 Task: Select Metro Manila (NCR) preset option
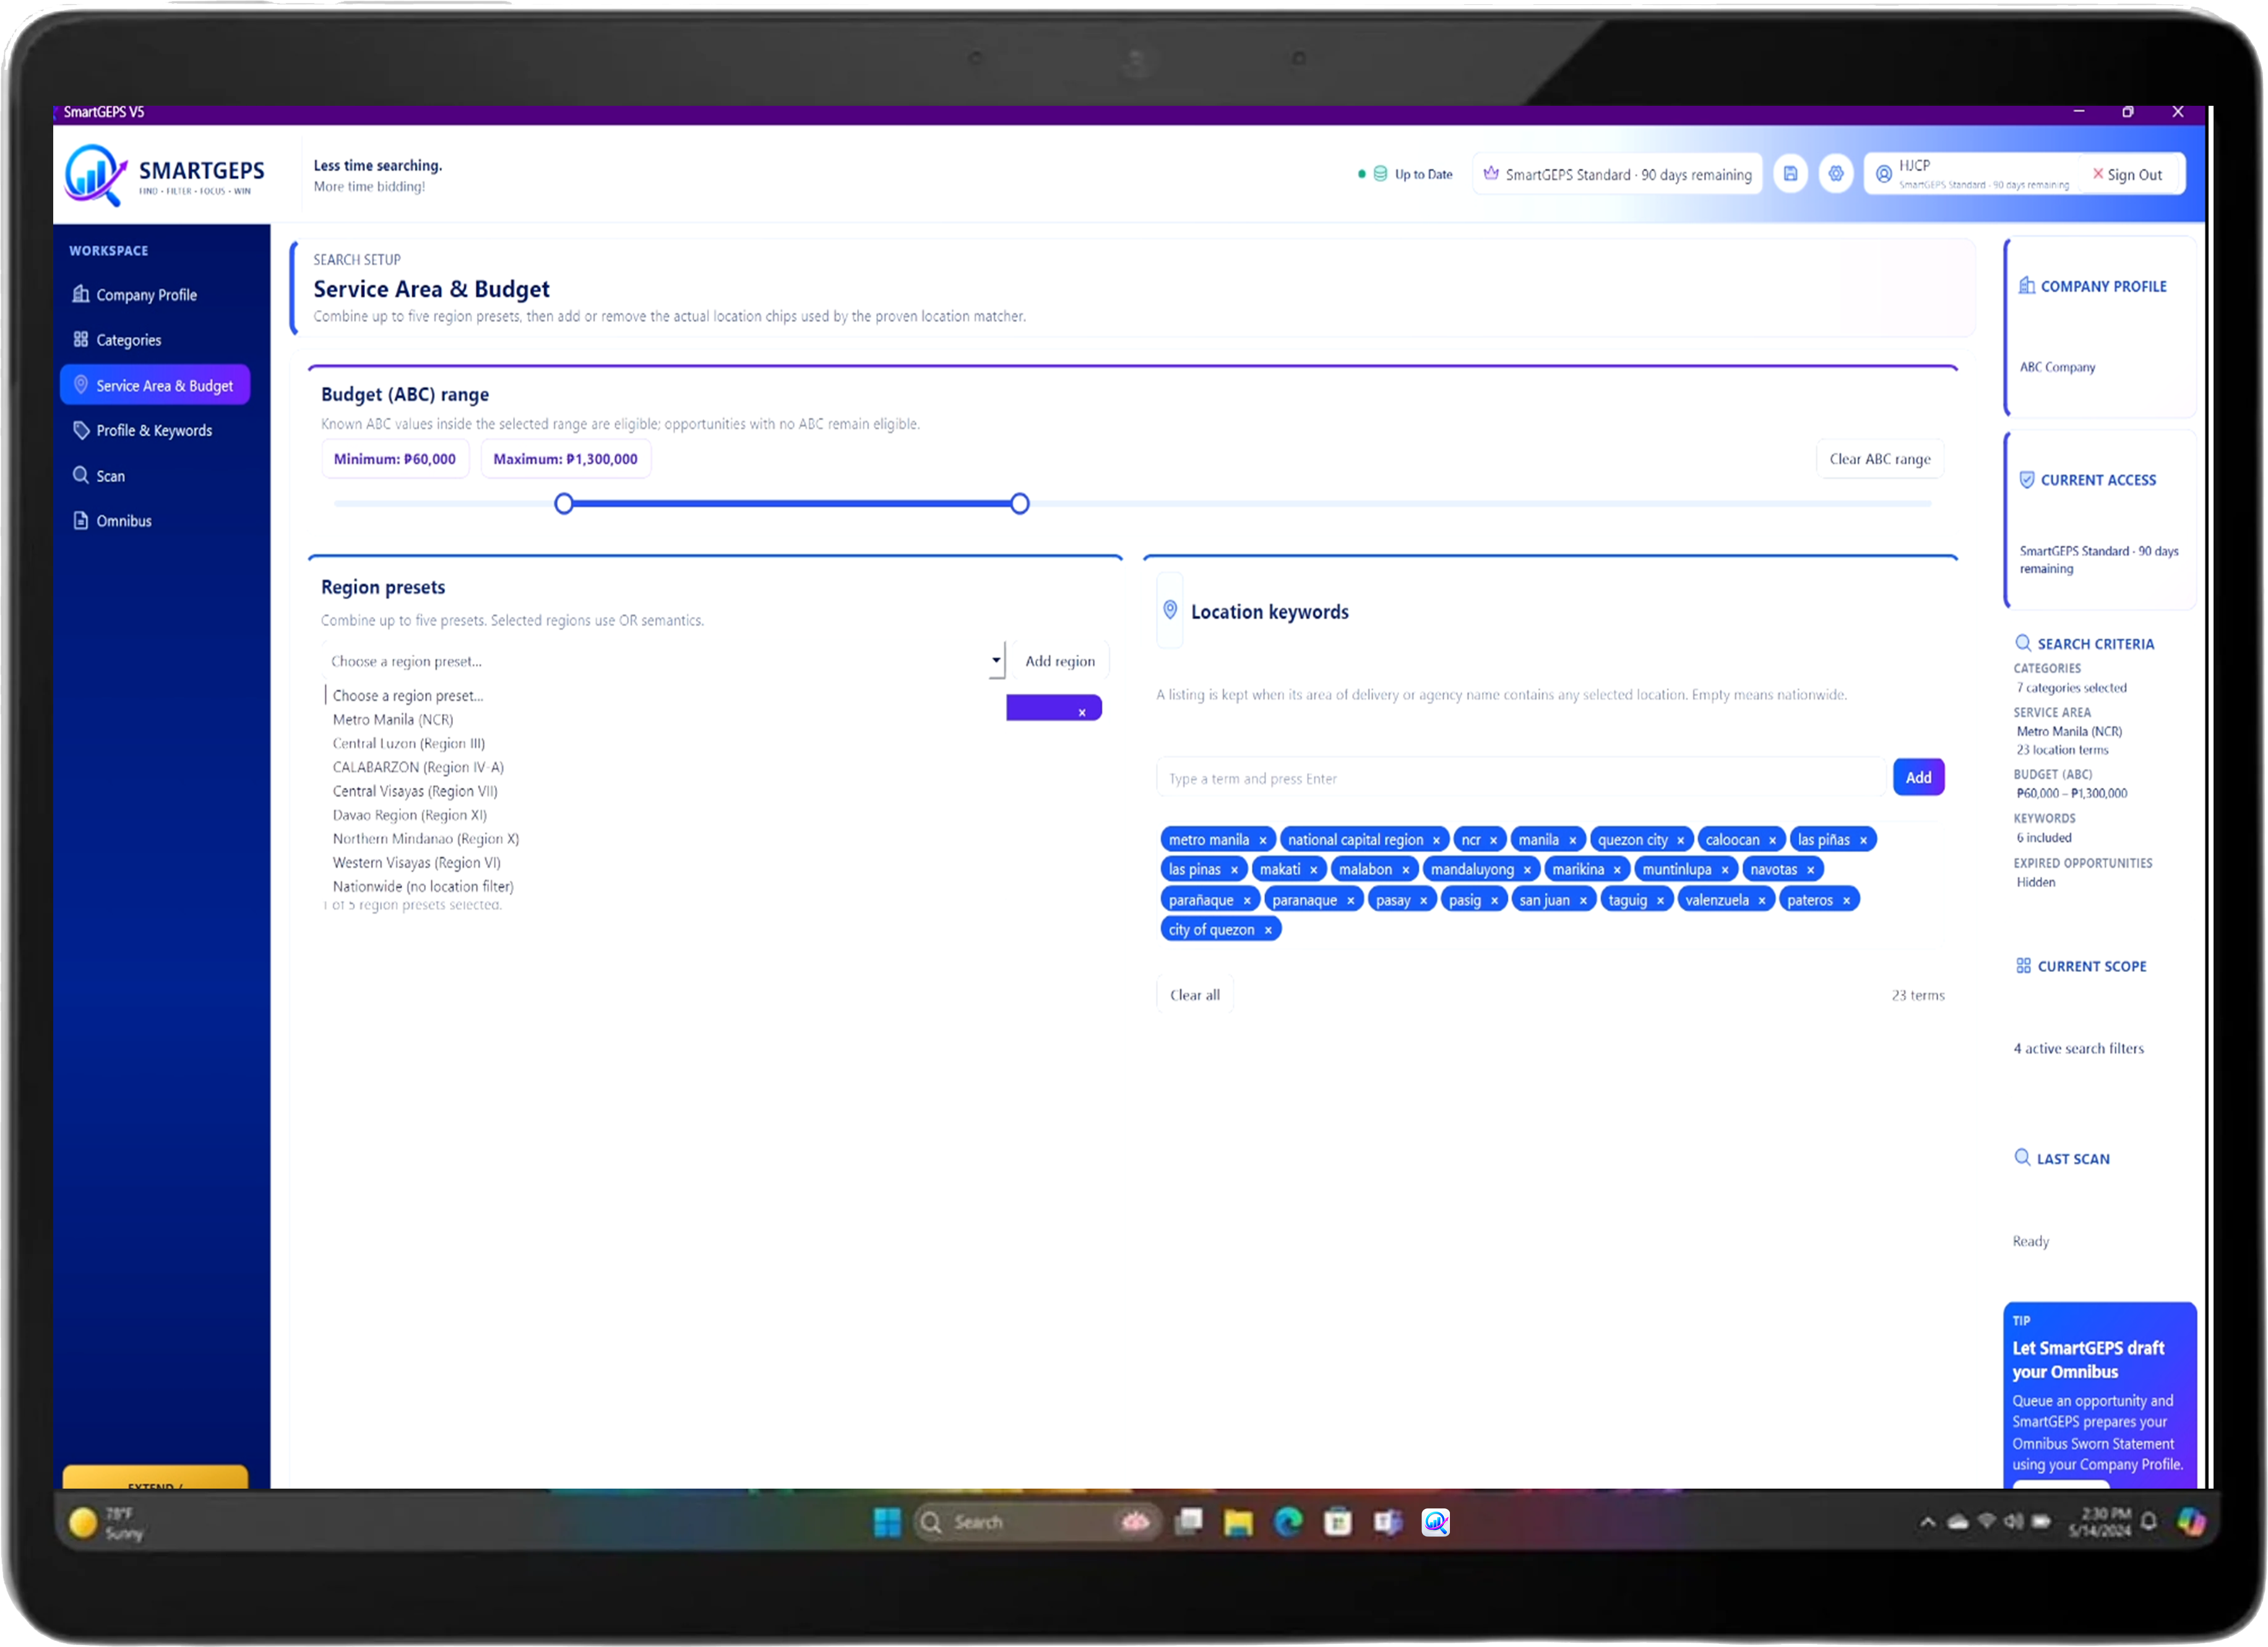(393, 720)
